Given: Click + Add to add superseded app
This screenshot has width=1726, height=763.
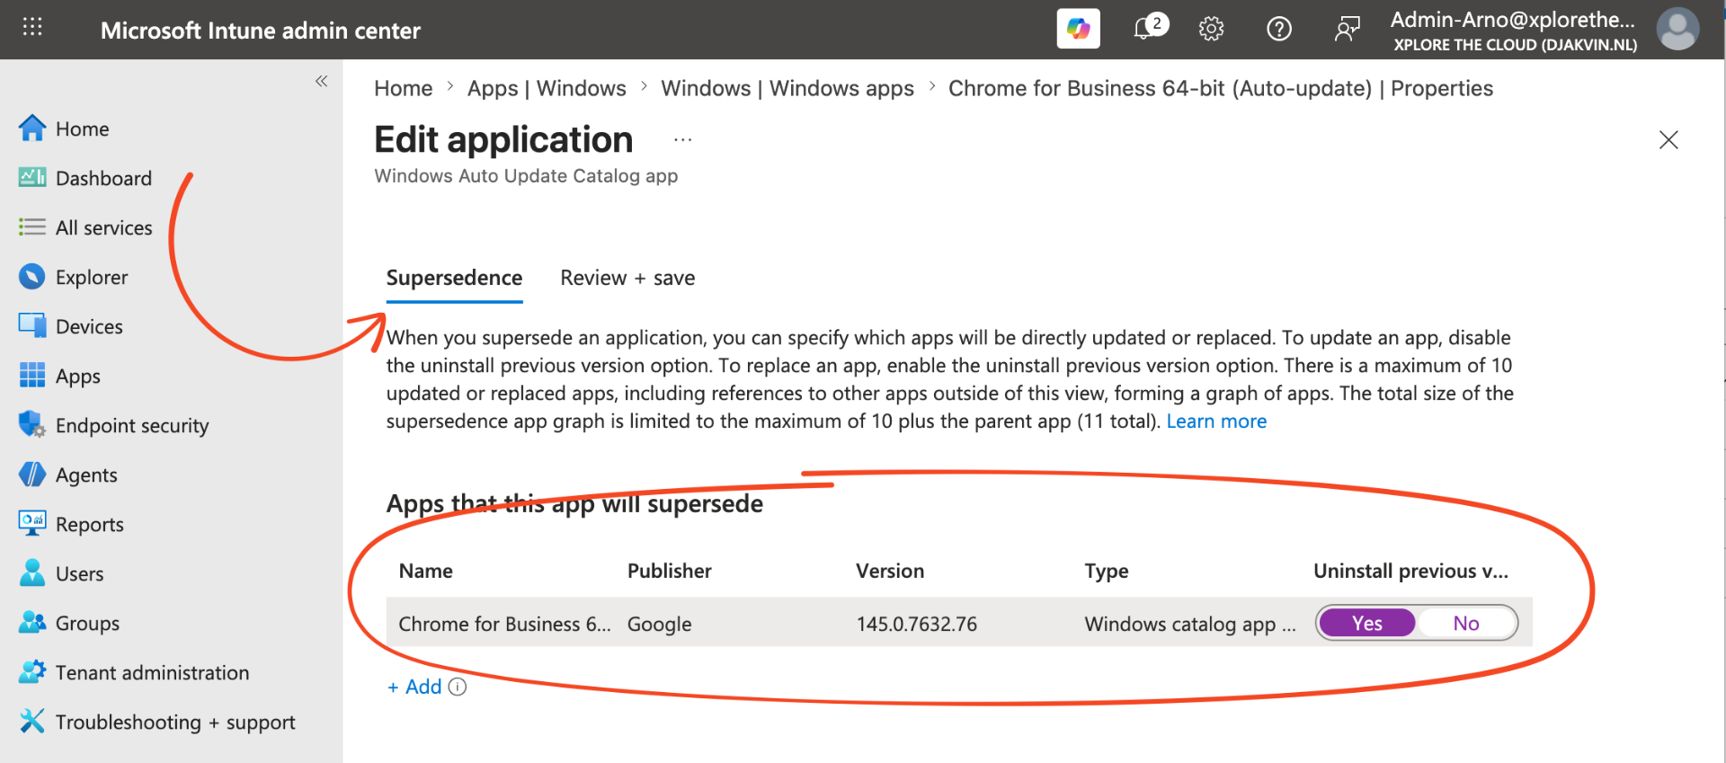Looking at the screenshot, I should pos(414,687).
